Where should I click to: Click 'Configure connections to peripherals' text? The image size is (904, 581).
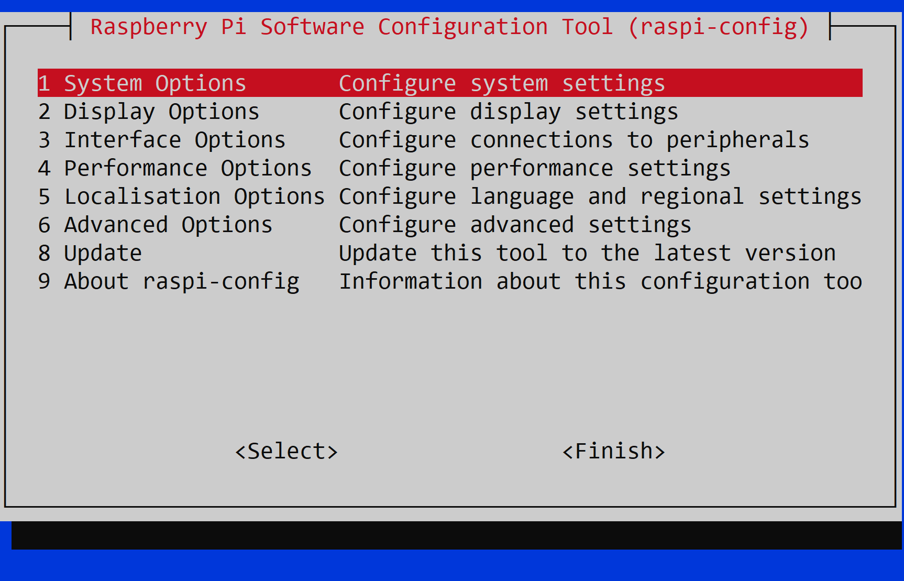tap(574, 140)
